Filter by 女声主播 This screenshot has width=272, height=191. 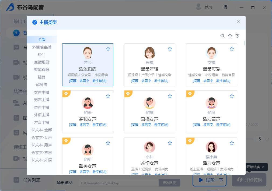(42, 92)
